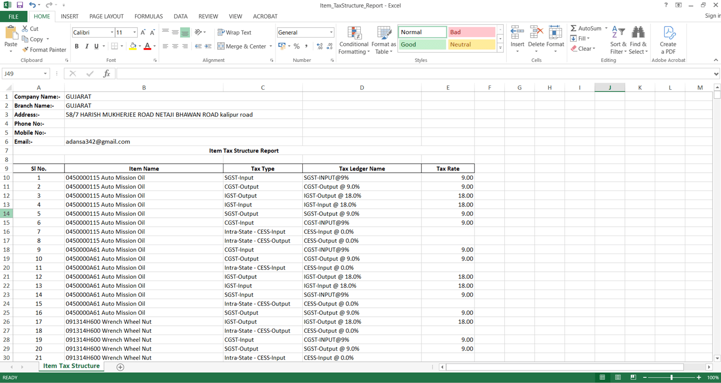Add a new sheet with the plus icon
Screen dimensions: 721x383
tap(120, 367)
